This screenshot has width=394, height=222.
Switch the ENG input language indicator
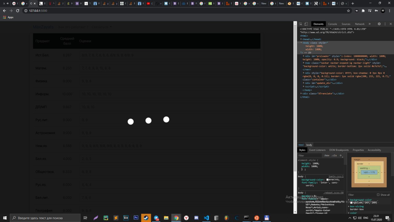(x=365, y=218)
